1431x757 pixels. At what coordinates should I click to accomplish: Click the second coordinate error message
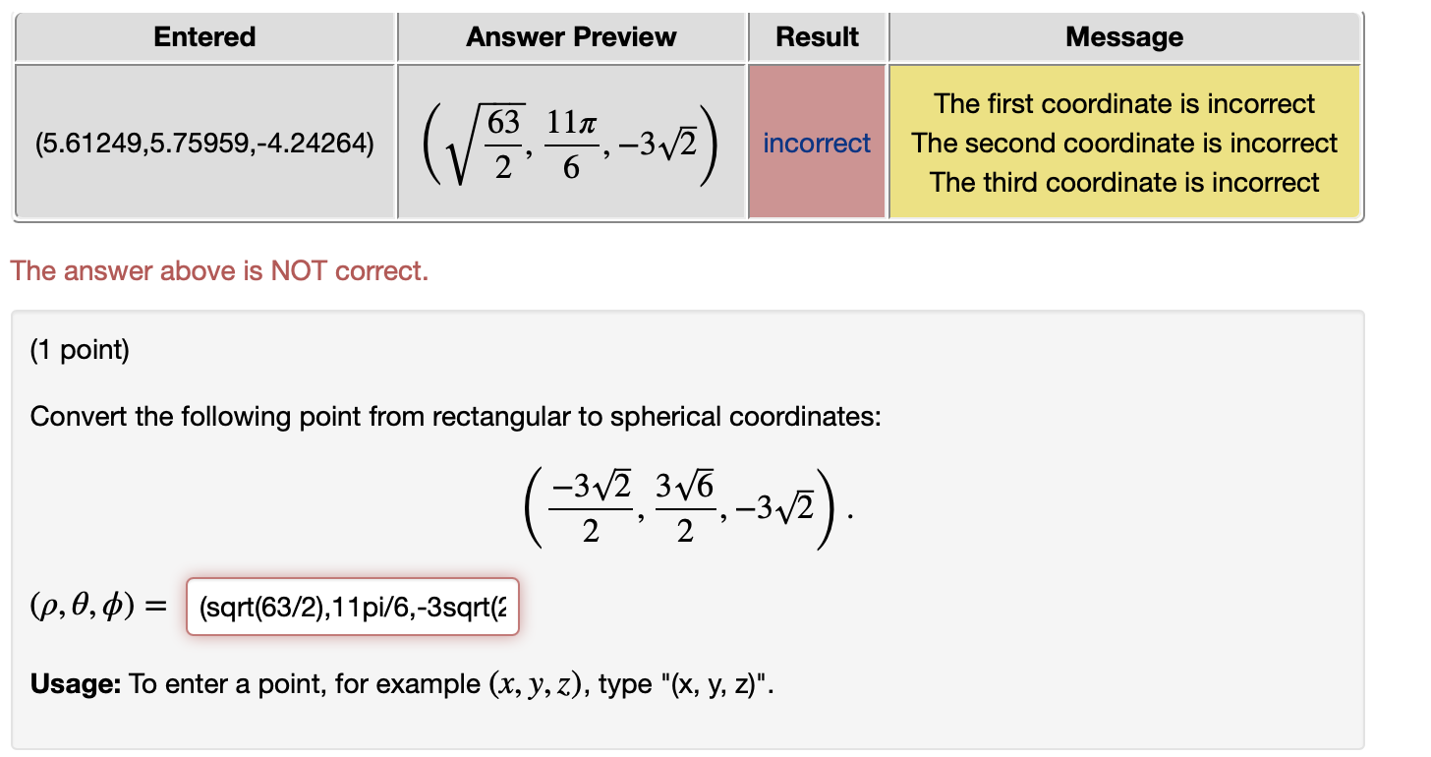click(x=1123, y=143)
